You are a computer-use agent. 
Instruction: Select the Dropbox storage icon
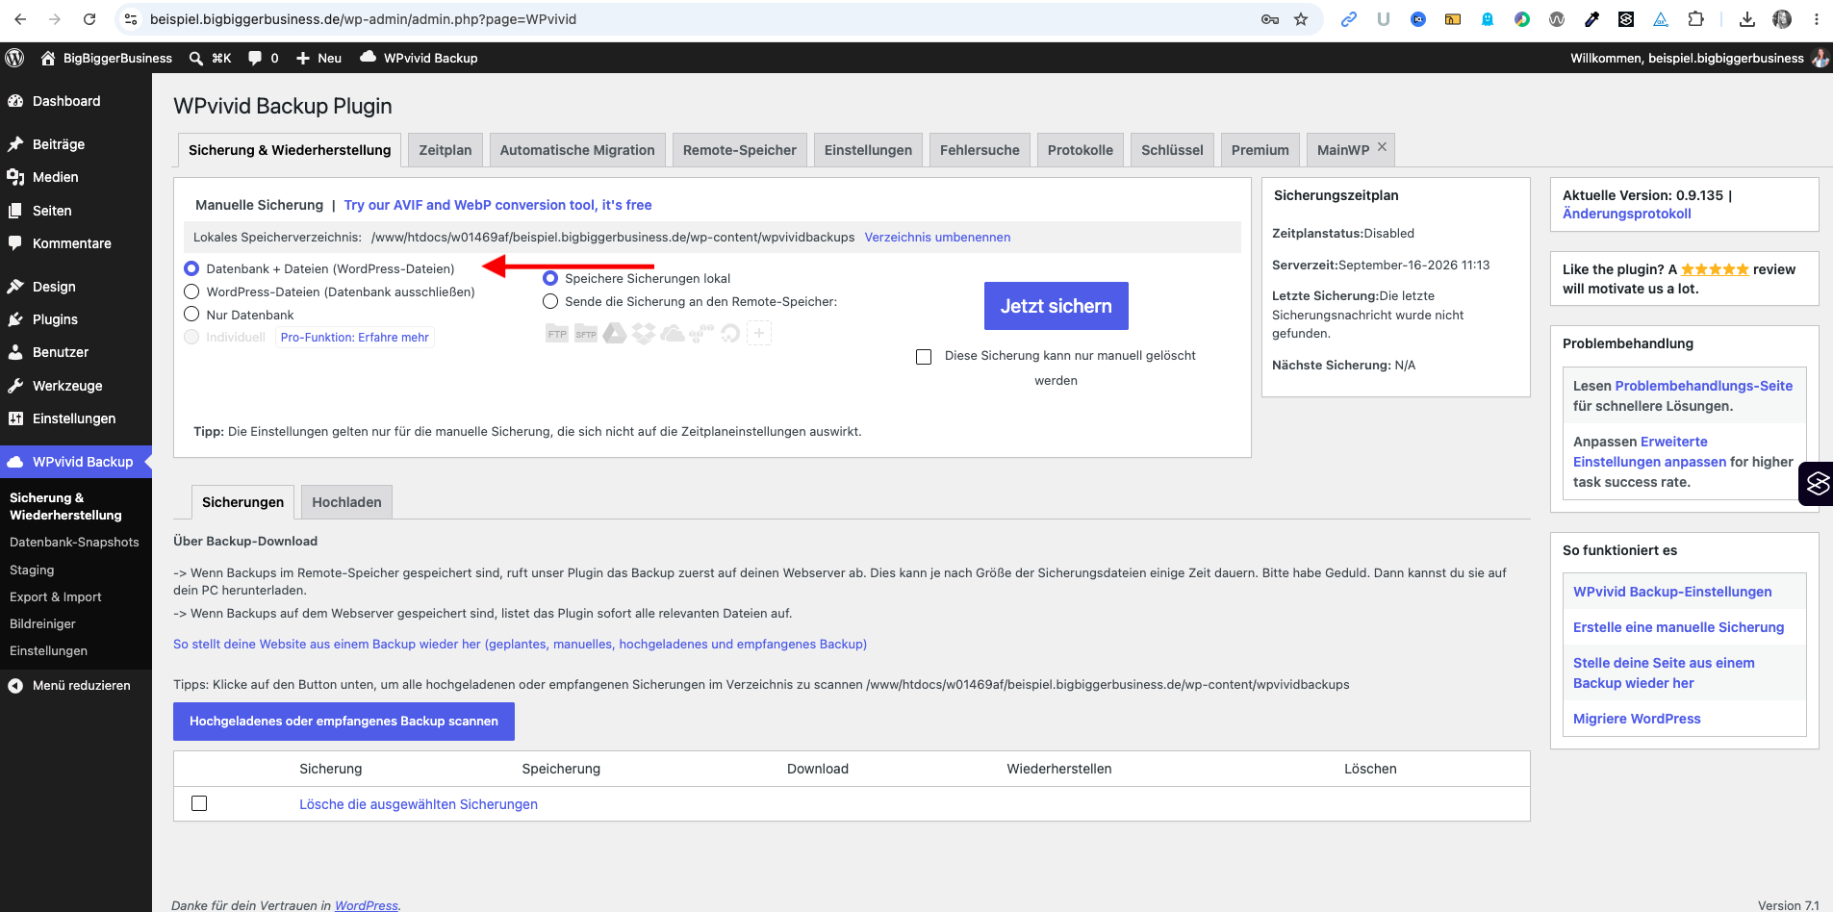click(644, 334)
